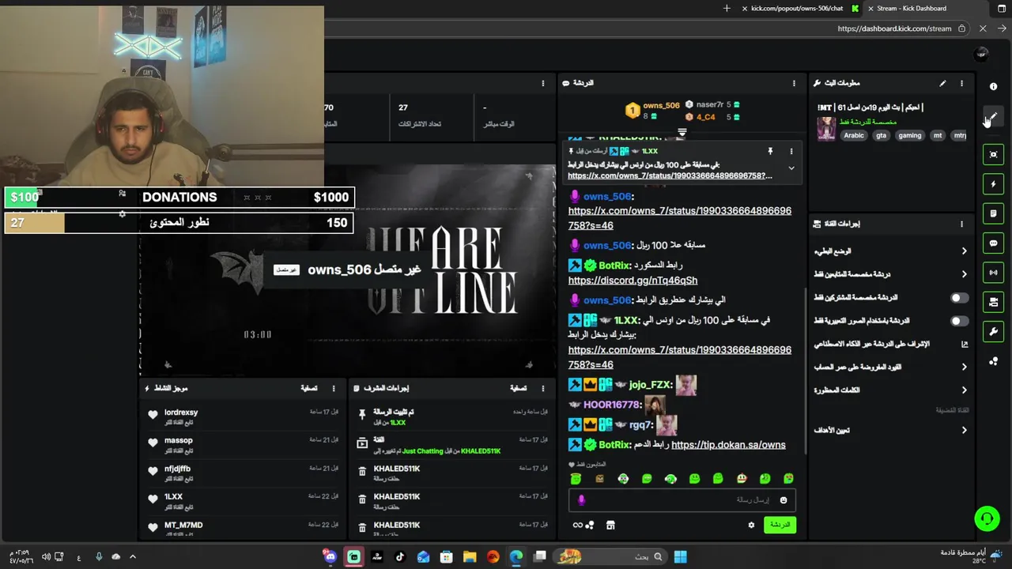Open the shop icon below chat

pyautogui.click(x=610, y=525)
